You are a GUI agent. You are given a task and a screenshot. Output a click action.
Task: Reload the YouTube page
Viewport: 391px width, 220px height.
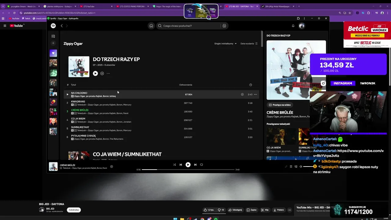click(14, 13)
